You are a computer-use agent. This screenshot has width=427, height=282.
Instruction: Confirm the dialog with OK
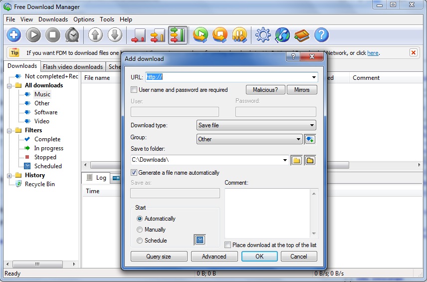click(x=259, y=257)
